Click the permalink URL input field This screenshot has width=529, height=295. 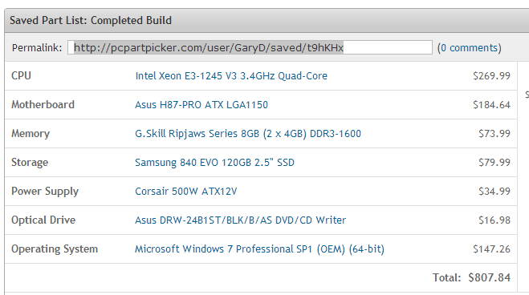click(250, 47)
